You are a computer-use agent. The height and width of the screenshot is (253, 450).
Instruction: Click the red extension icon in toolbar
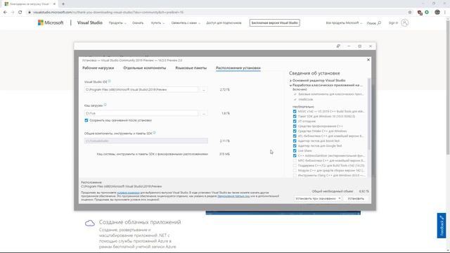coord(420,13)
